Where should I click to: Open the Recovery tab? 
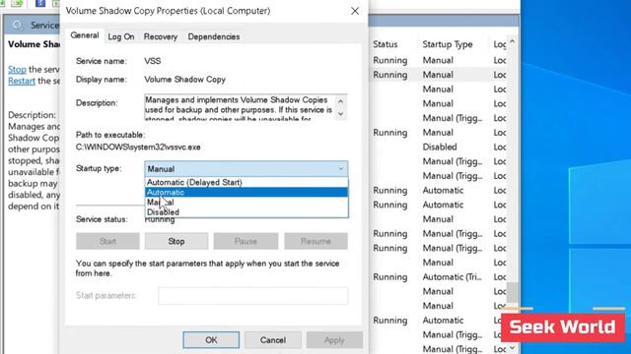tap(161, 36)
